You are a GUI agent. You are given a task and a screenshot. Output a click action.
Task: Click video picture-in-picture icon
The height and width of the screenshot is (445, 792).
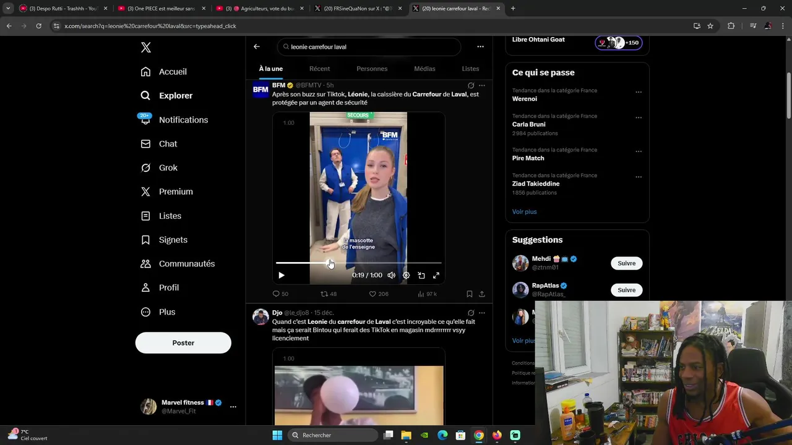click(421, 276)
